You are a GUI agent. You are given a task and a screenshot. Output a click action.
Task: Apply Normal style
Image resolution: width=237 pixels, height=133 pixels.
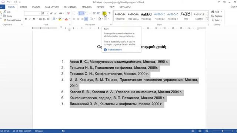click(120, 16)
